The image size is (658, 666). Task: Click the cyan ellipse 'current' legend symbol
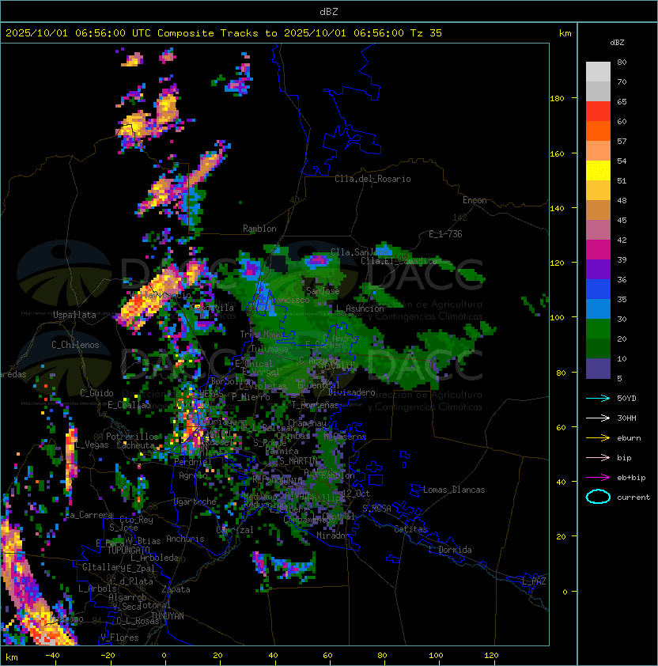(x=598, y=497)
